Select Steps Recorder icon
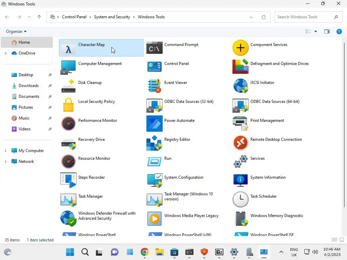 coord(68,180)
